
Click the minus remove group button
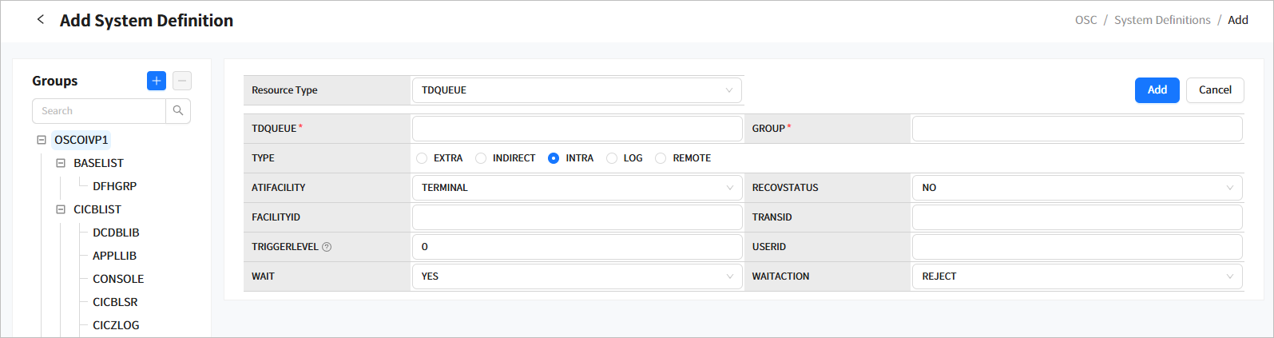click(x=182, y=81)
